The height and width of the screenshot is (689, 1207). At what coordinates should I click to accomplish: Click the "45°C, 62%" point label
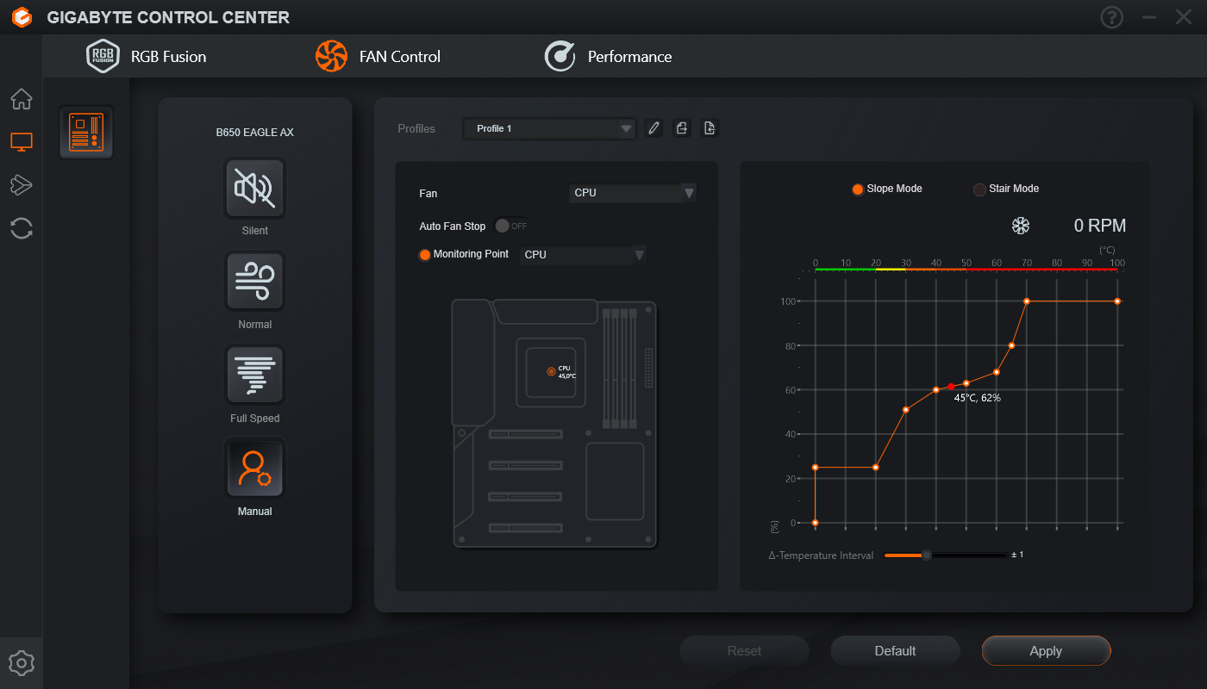click(978, 398)
